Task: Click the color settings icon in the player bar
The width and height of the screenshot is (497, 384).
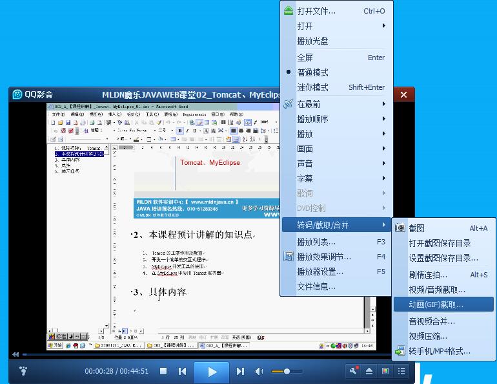Action: 385,371
